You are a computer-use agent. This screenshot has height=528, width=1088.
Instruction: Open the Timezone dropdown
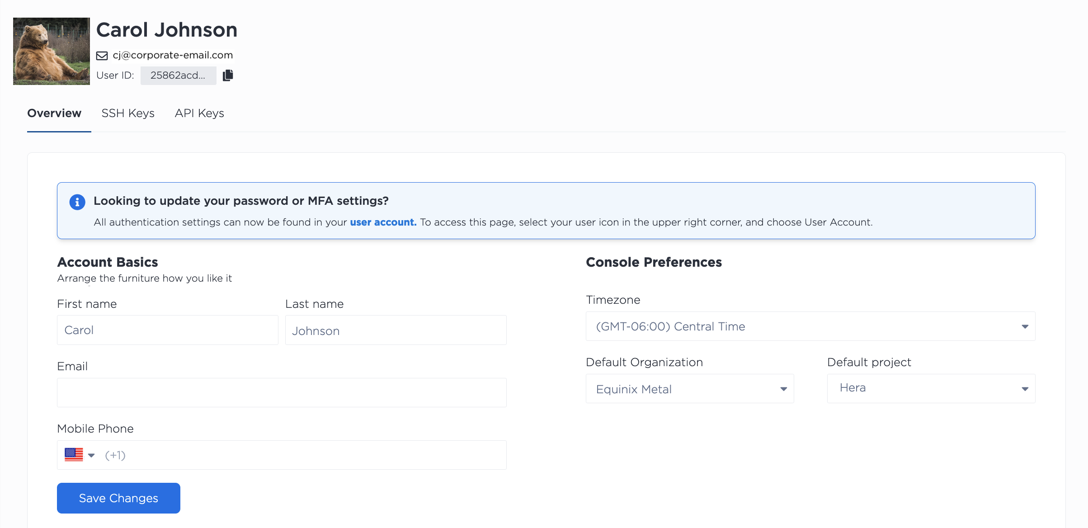(810, 326)
